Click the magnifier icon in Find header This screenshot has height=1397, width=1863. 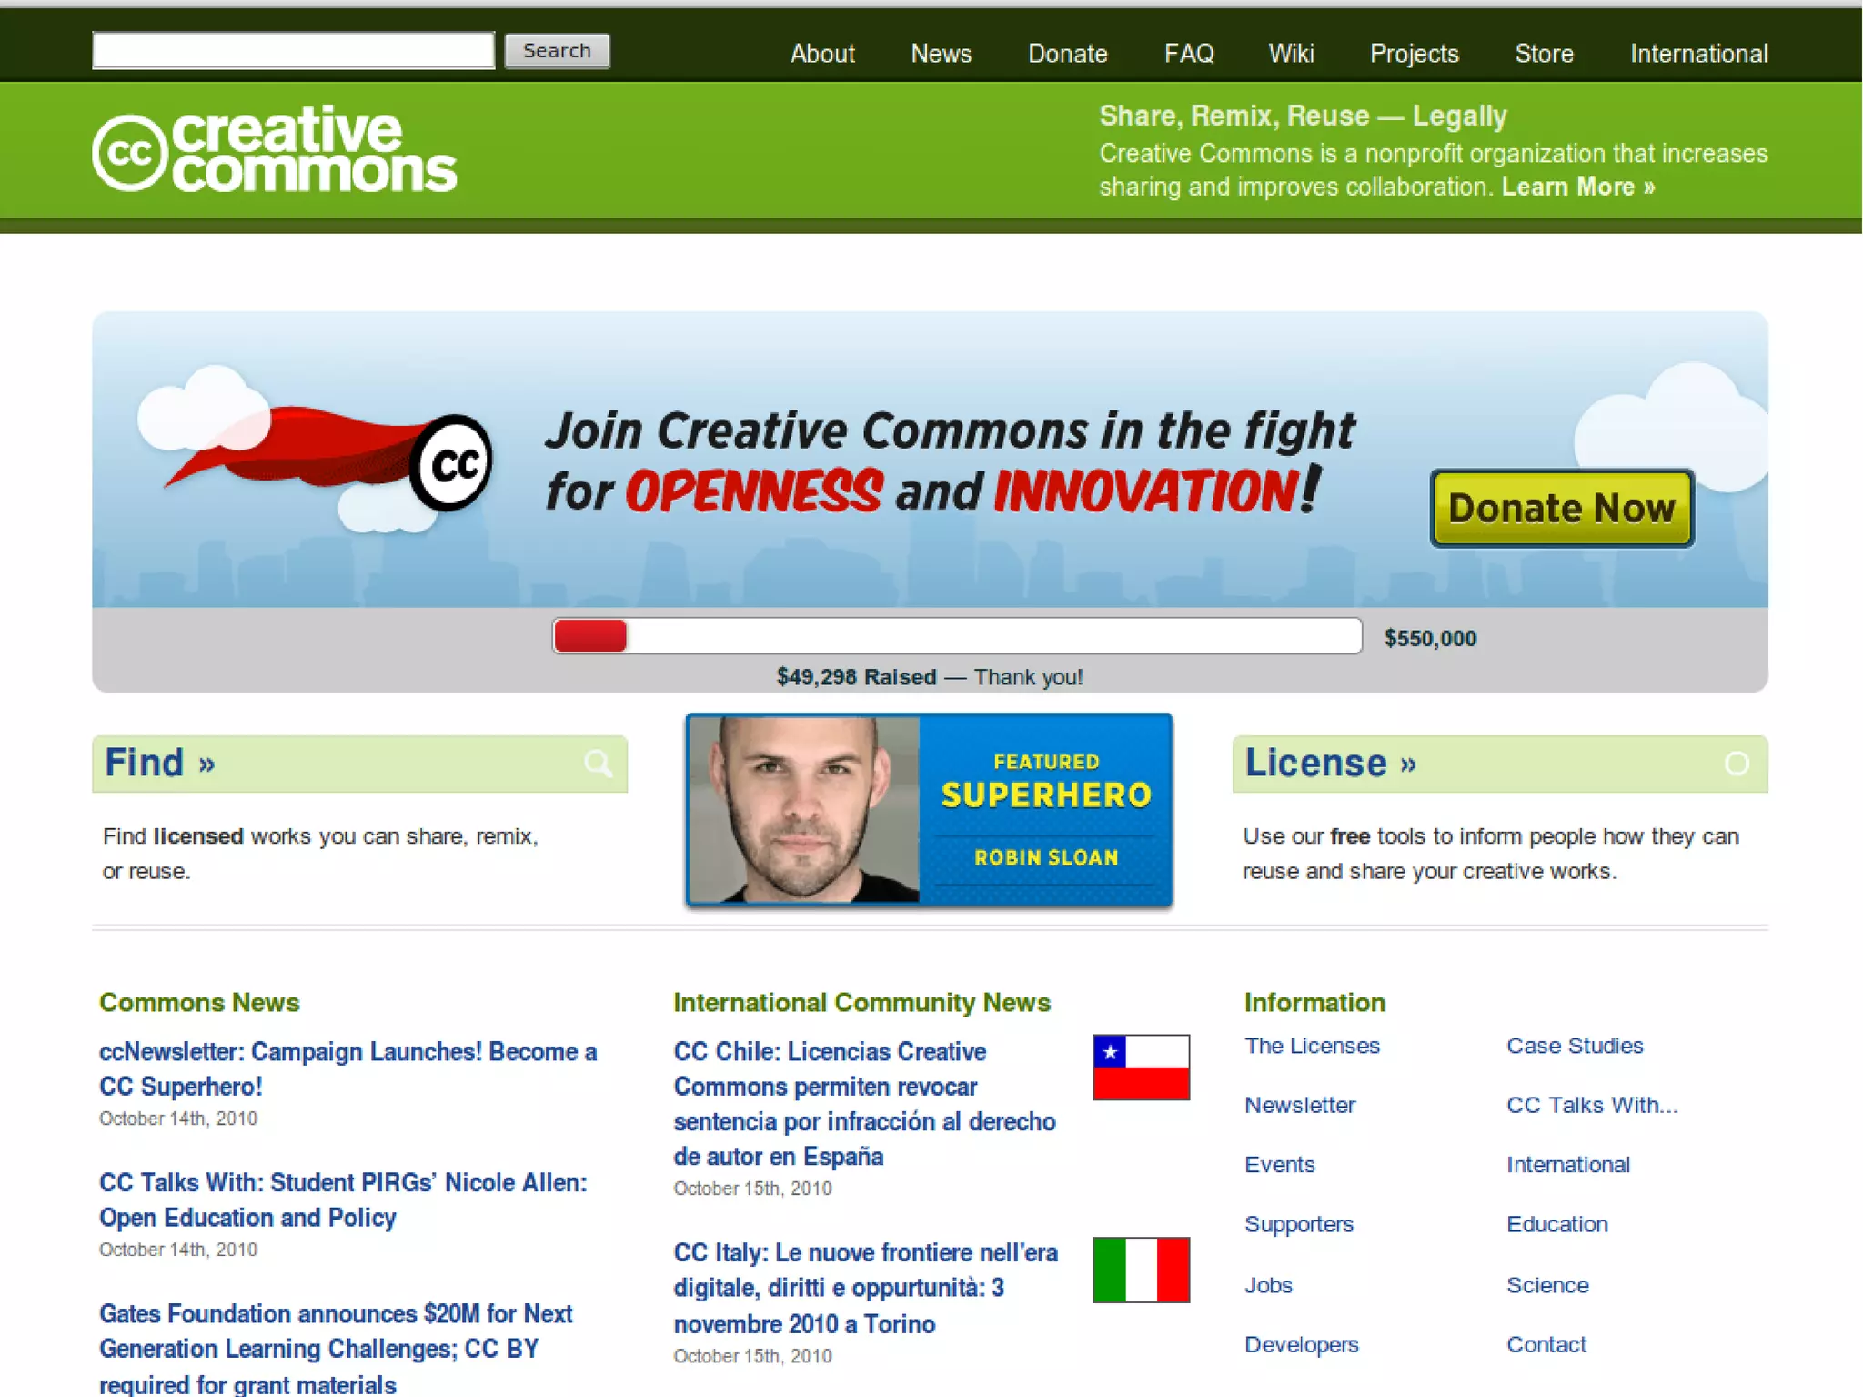(x=598, y=764)
